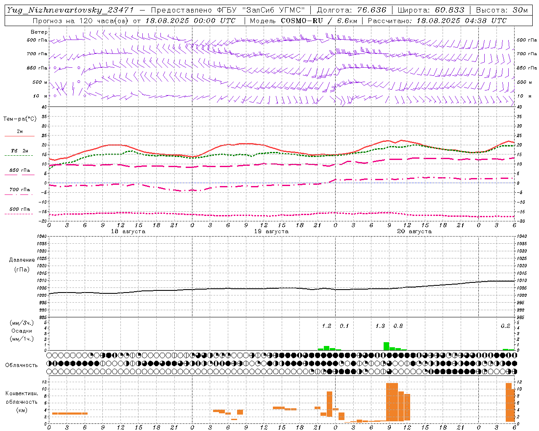539x431 pixels.
Task: Click the Осадки panel label
Action: pos(22,331)
